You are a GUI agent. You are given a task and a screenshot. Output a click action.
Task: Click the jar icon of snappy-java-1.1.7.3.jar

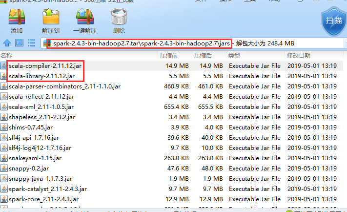tap(4, 179)
